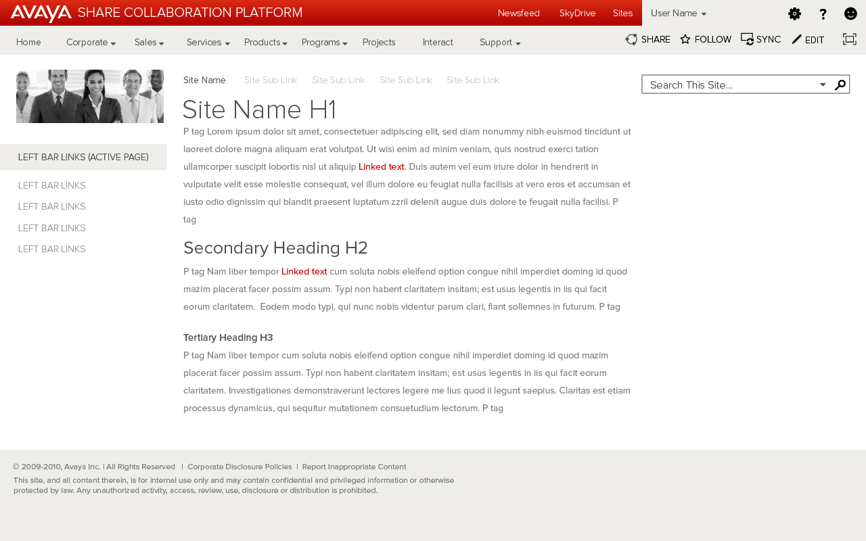Click the search magnifier icon

click(840, 83)
